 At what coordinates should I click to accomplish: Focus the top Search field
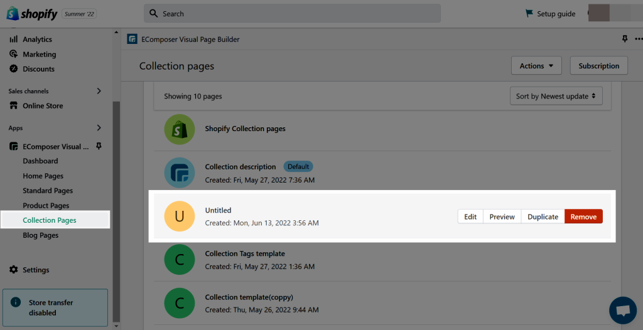292,14
